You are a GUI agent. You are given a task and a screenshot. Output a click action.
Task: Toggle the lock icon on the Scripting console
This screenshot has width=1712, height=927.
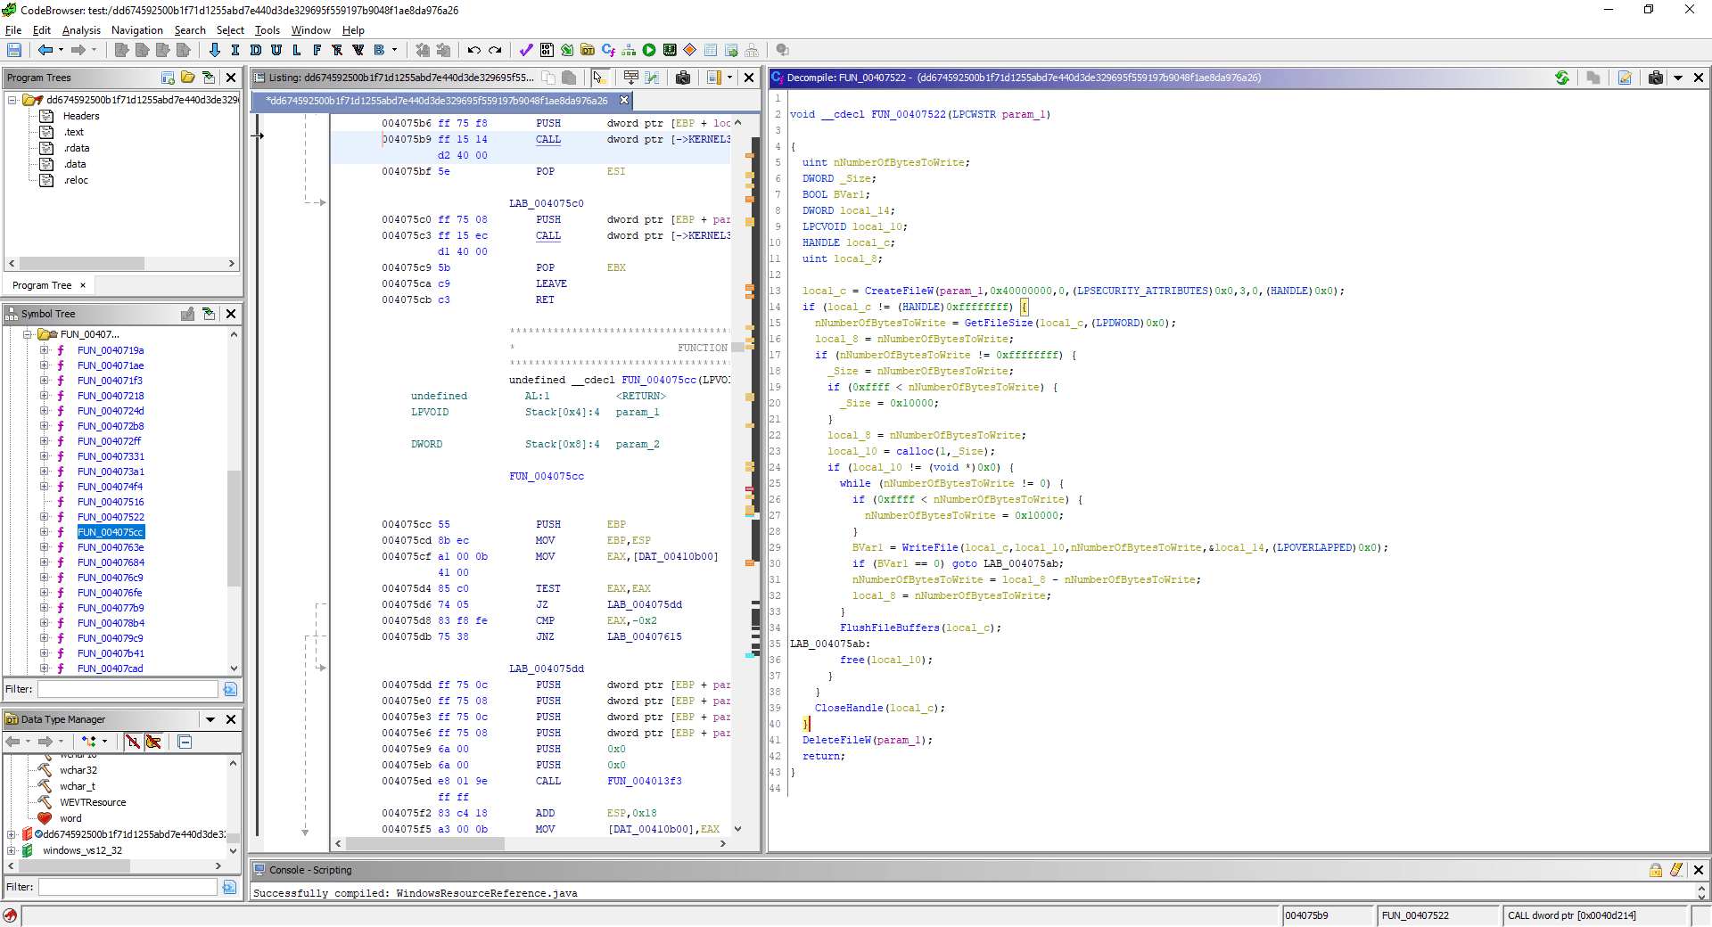point(1655,870)
